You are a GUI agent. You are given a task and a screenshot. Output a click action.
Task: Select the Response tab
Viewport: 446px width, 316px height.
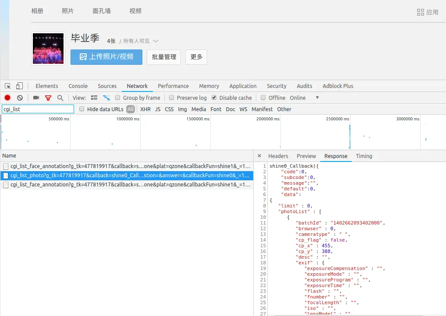pos(336,156)
